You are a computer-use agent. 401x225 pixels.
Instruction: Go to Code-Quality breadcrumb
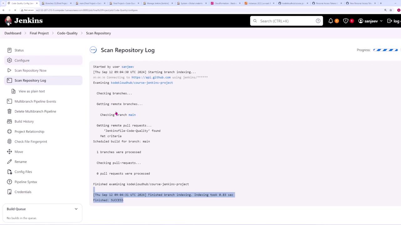coord(67,33)
